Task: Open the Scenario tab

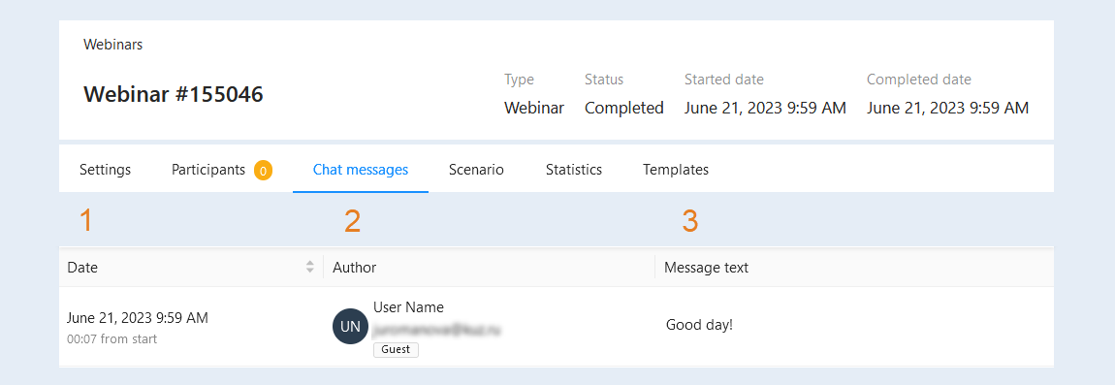Action: coord(476,170)
